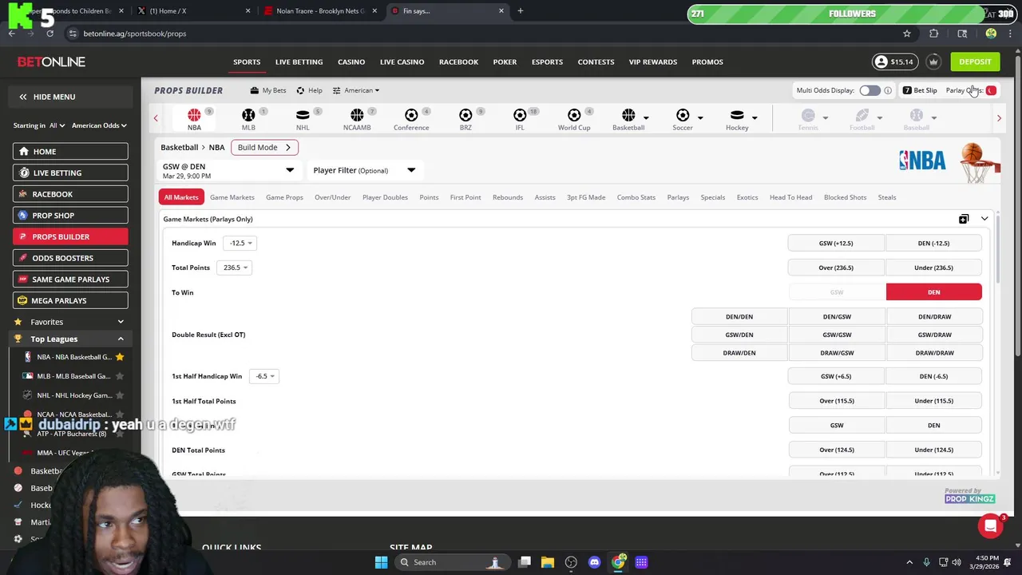
Task: Switch to the Over/Under tab
Action: pos(332,197)
